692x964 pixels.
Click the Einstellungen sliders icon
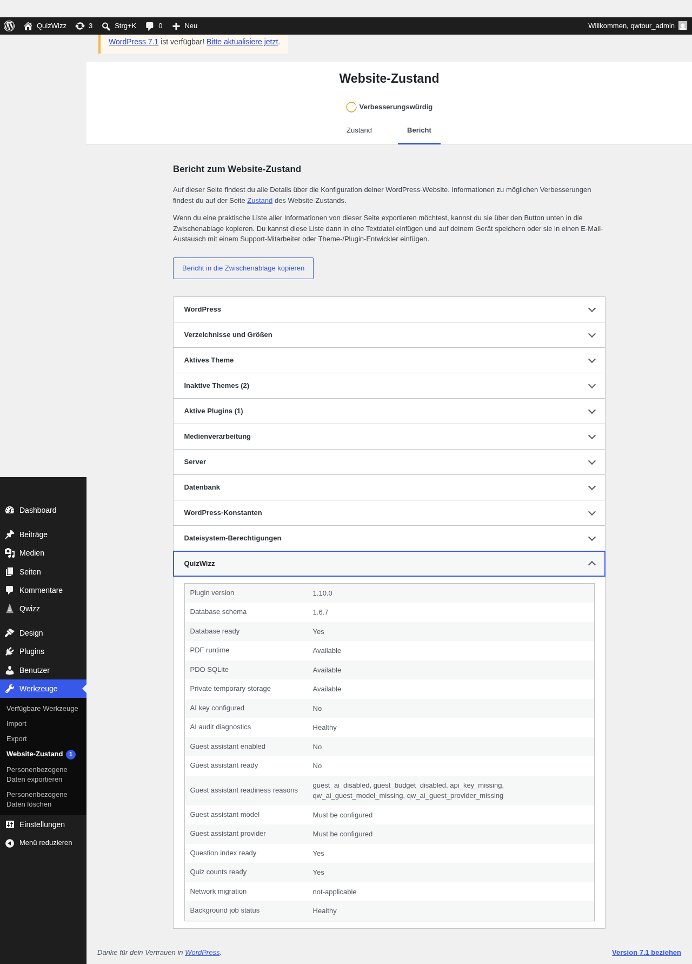click(x=10, y=824)
